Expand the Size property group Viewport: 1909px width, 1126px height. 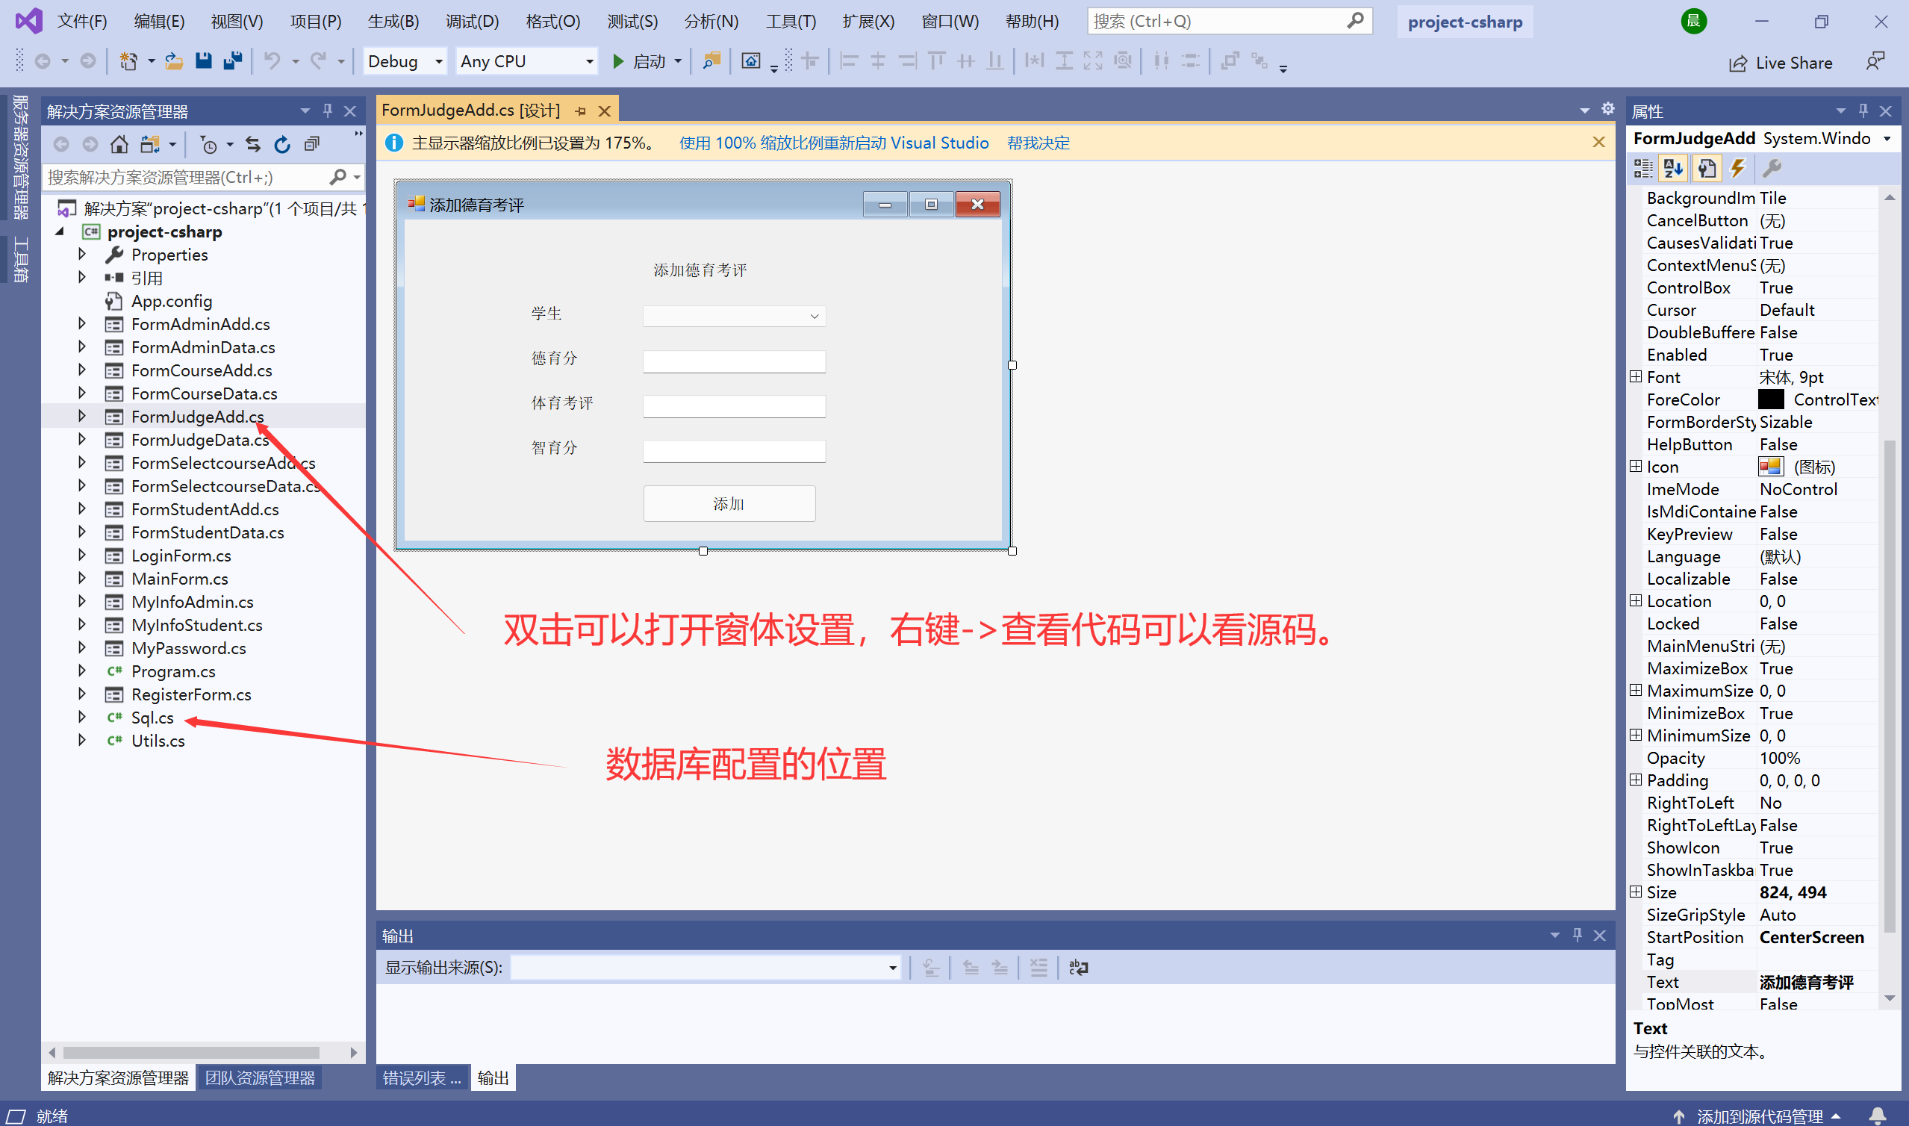pos(1636,892)
